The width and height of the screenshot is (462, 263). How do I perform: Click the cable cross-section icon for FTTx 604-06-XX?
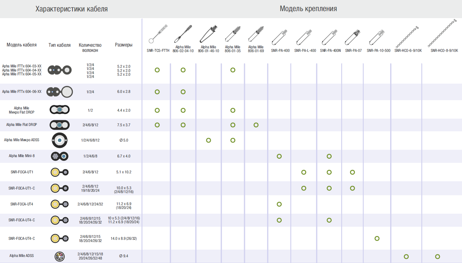tap(60, 92)
